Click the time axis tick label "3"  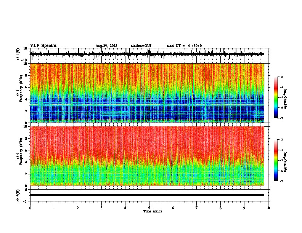point(101,208)
